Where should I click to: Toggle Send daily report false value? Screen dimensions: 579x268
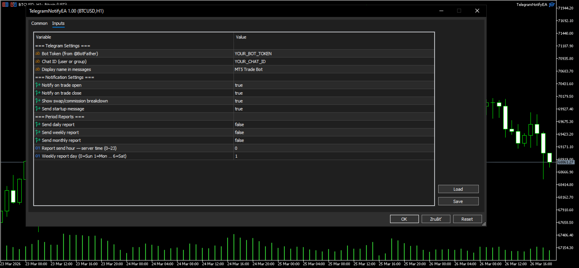pyautogui.click(x=334, y=125)
